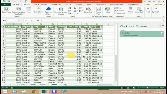The width and height of the screenshot is (167, 94).
Task: Switch to the DATA tab
Action: pyautogui.click(x=68, y=5)
